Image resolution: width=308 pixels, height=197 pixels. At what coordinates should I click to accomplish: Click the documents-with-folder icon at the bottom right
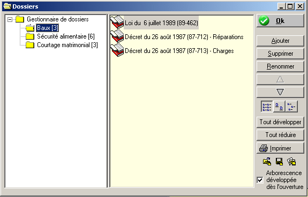(291, 162)
